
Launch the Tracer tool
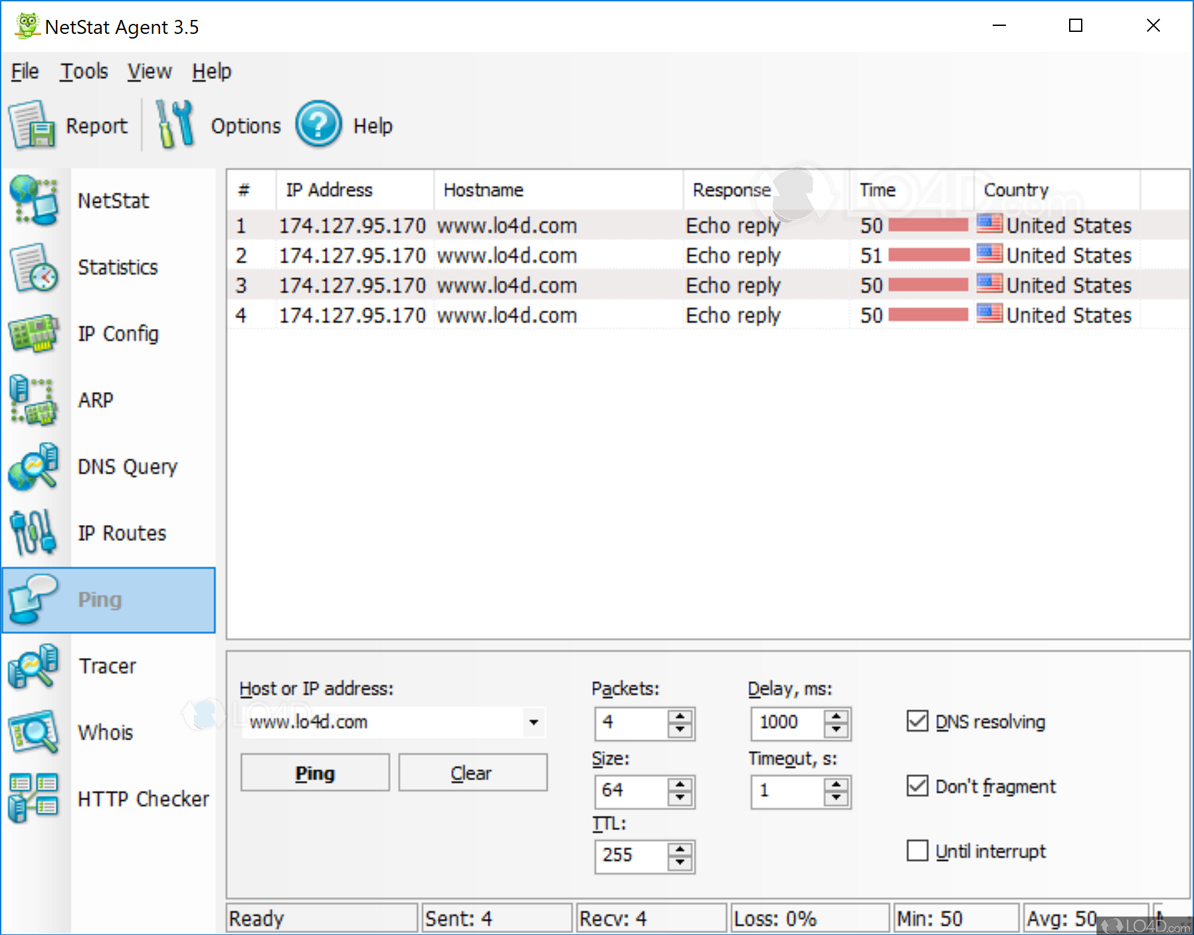point(107,665)
